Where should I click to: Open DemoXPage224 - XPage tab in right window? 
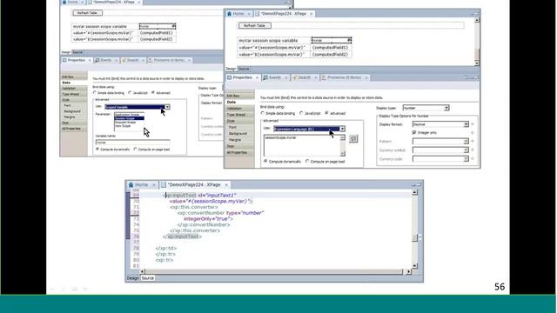[284, 14]
